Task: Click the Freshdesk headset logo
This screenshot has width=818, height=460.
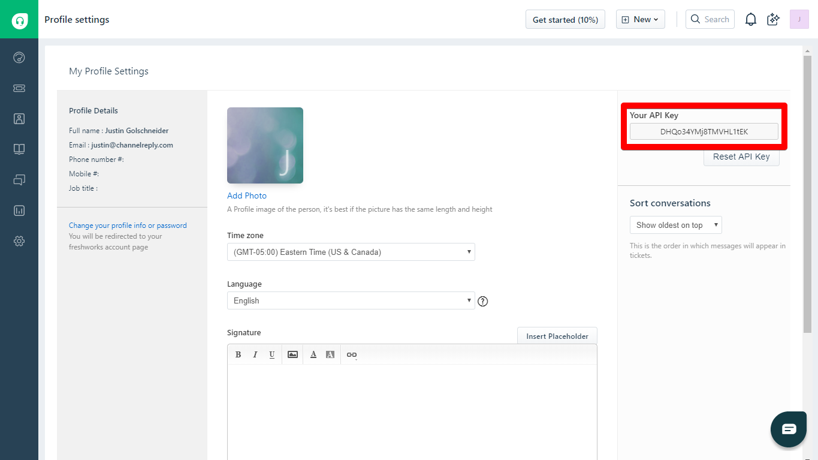Action: (x=19, y=20)
